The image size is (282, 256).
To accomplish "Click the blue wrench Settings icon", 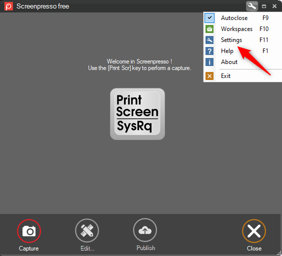I will 209,40.
